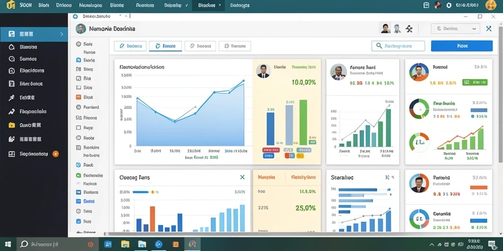
Task: Click the small green tag beside the tall green bar
Action: tap(312, 142)
